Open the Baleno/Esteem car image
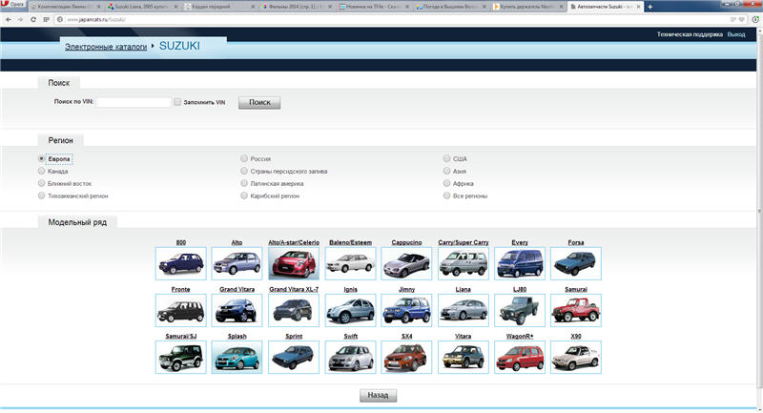Viewport: 763px width, 413px height. click(350, 263)
